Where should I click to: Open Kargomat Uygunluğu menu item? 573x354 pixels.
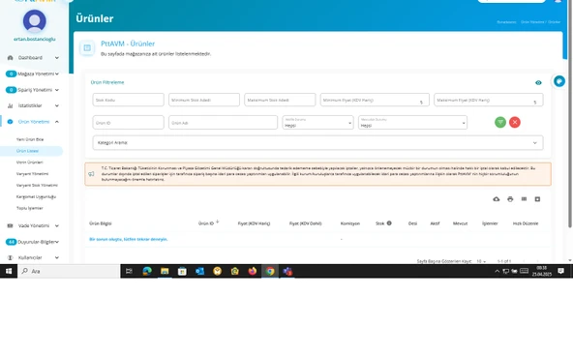(x=36, y=196)
